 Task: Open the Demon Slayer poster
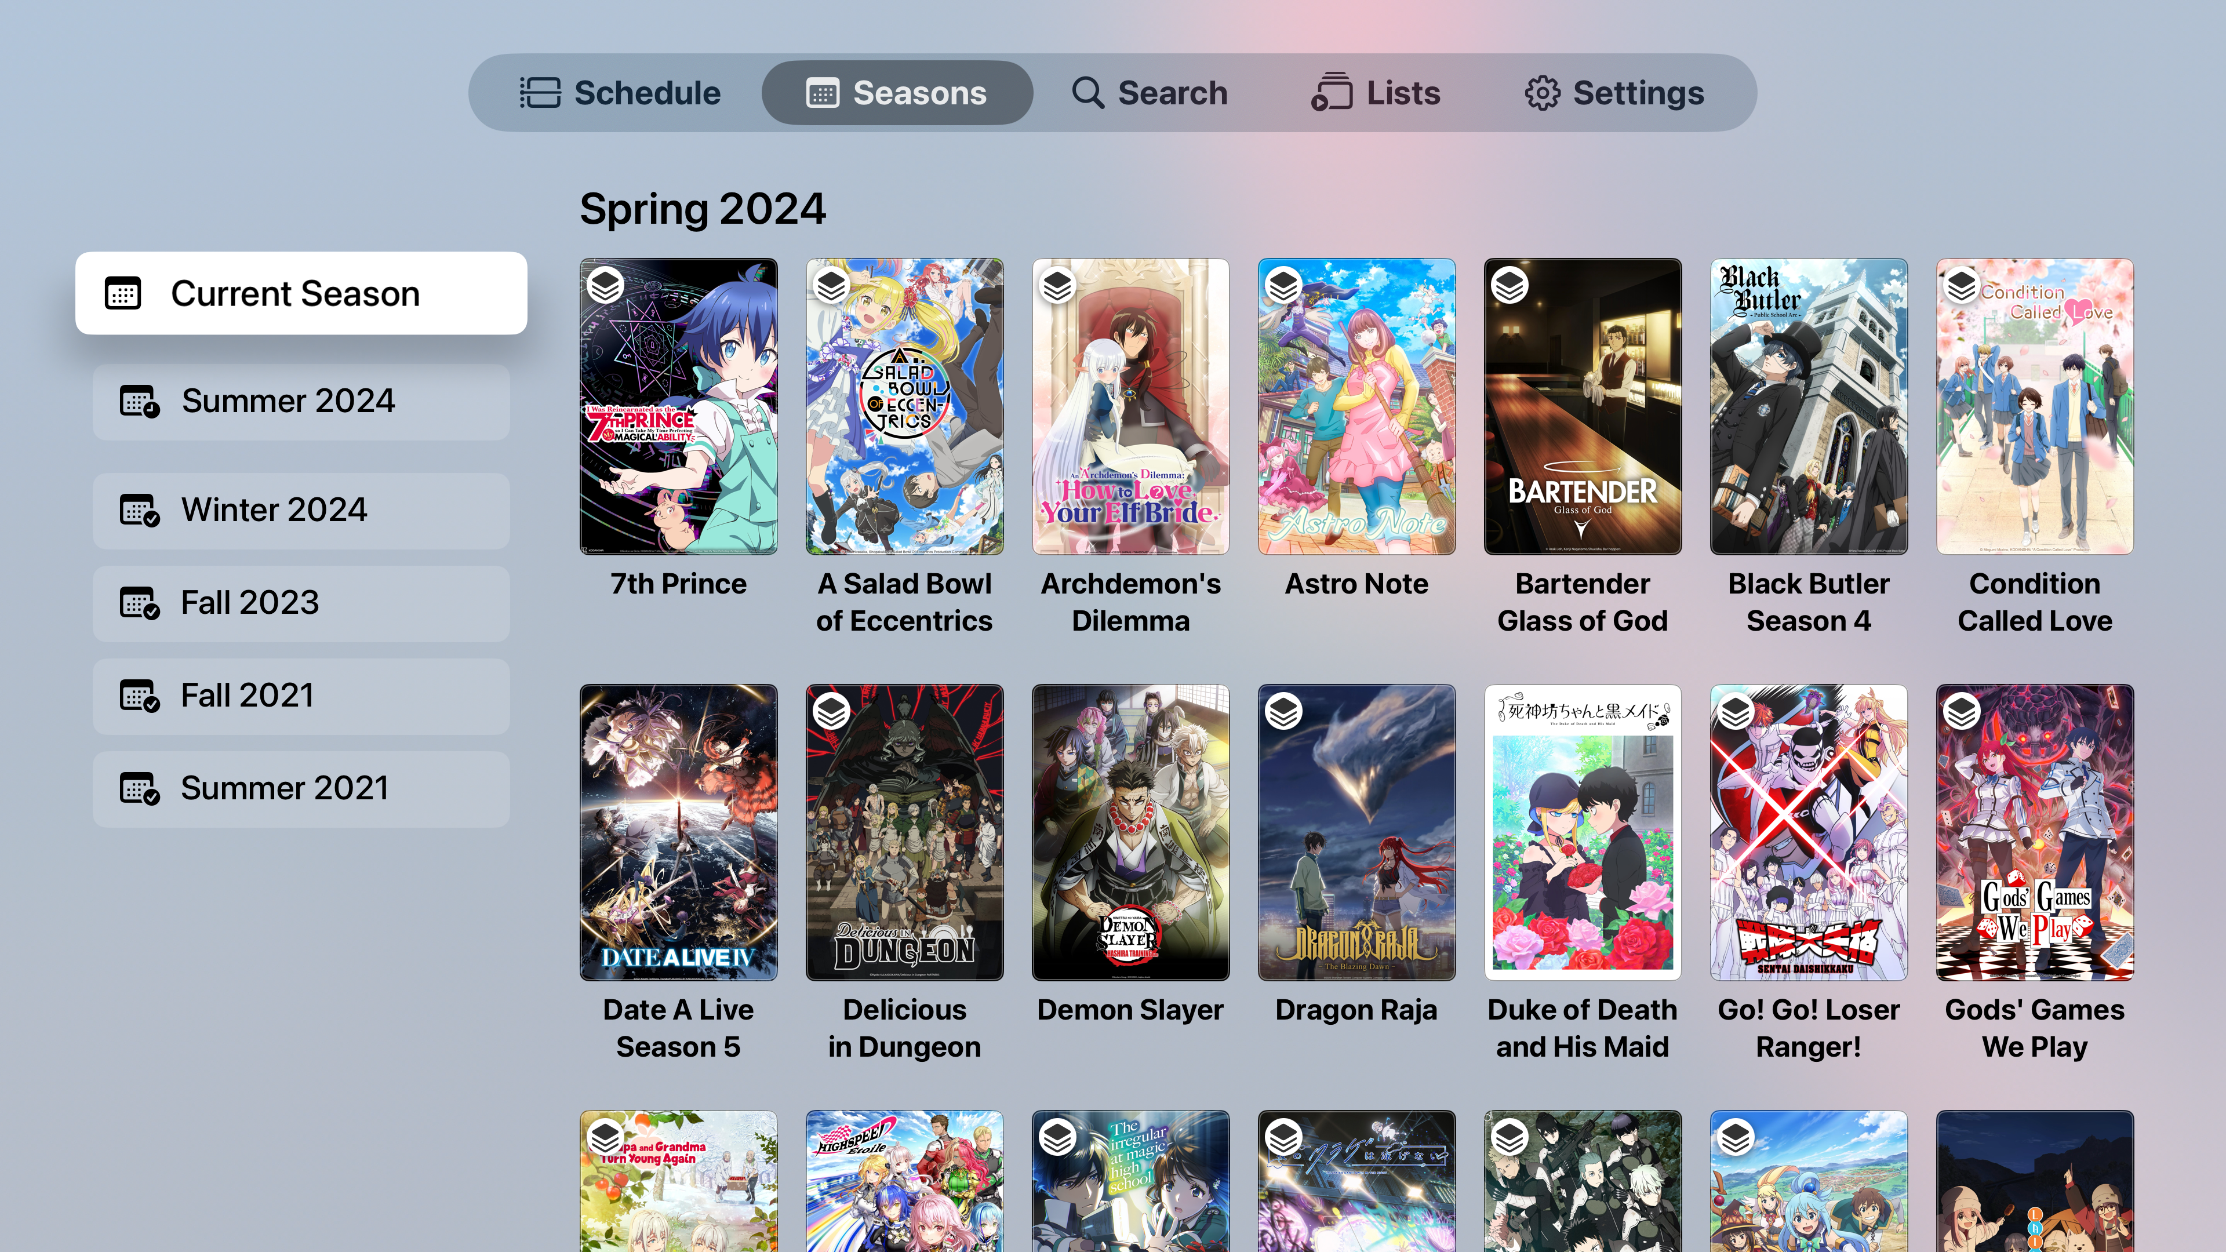pyautogui.click(x=1130, y=832)
